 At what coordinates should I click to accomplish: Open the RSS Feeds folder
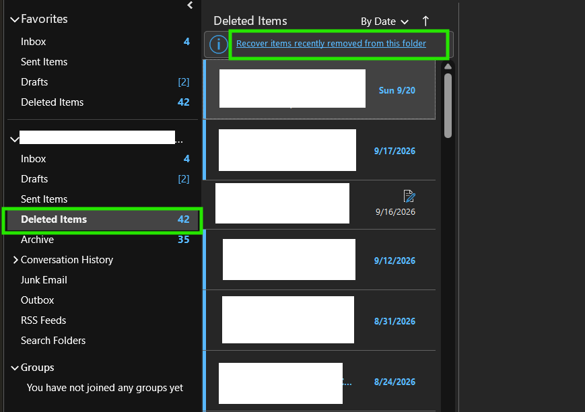coord(101,320)
